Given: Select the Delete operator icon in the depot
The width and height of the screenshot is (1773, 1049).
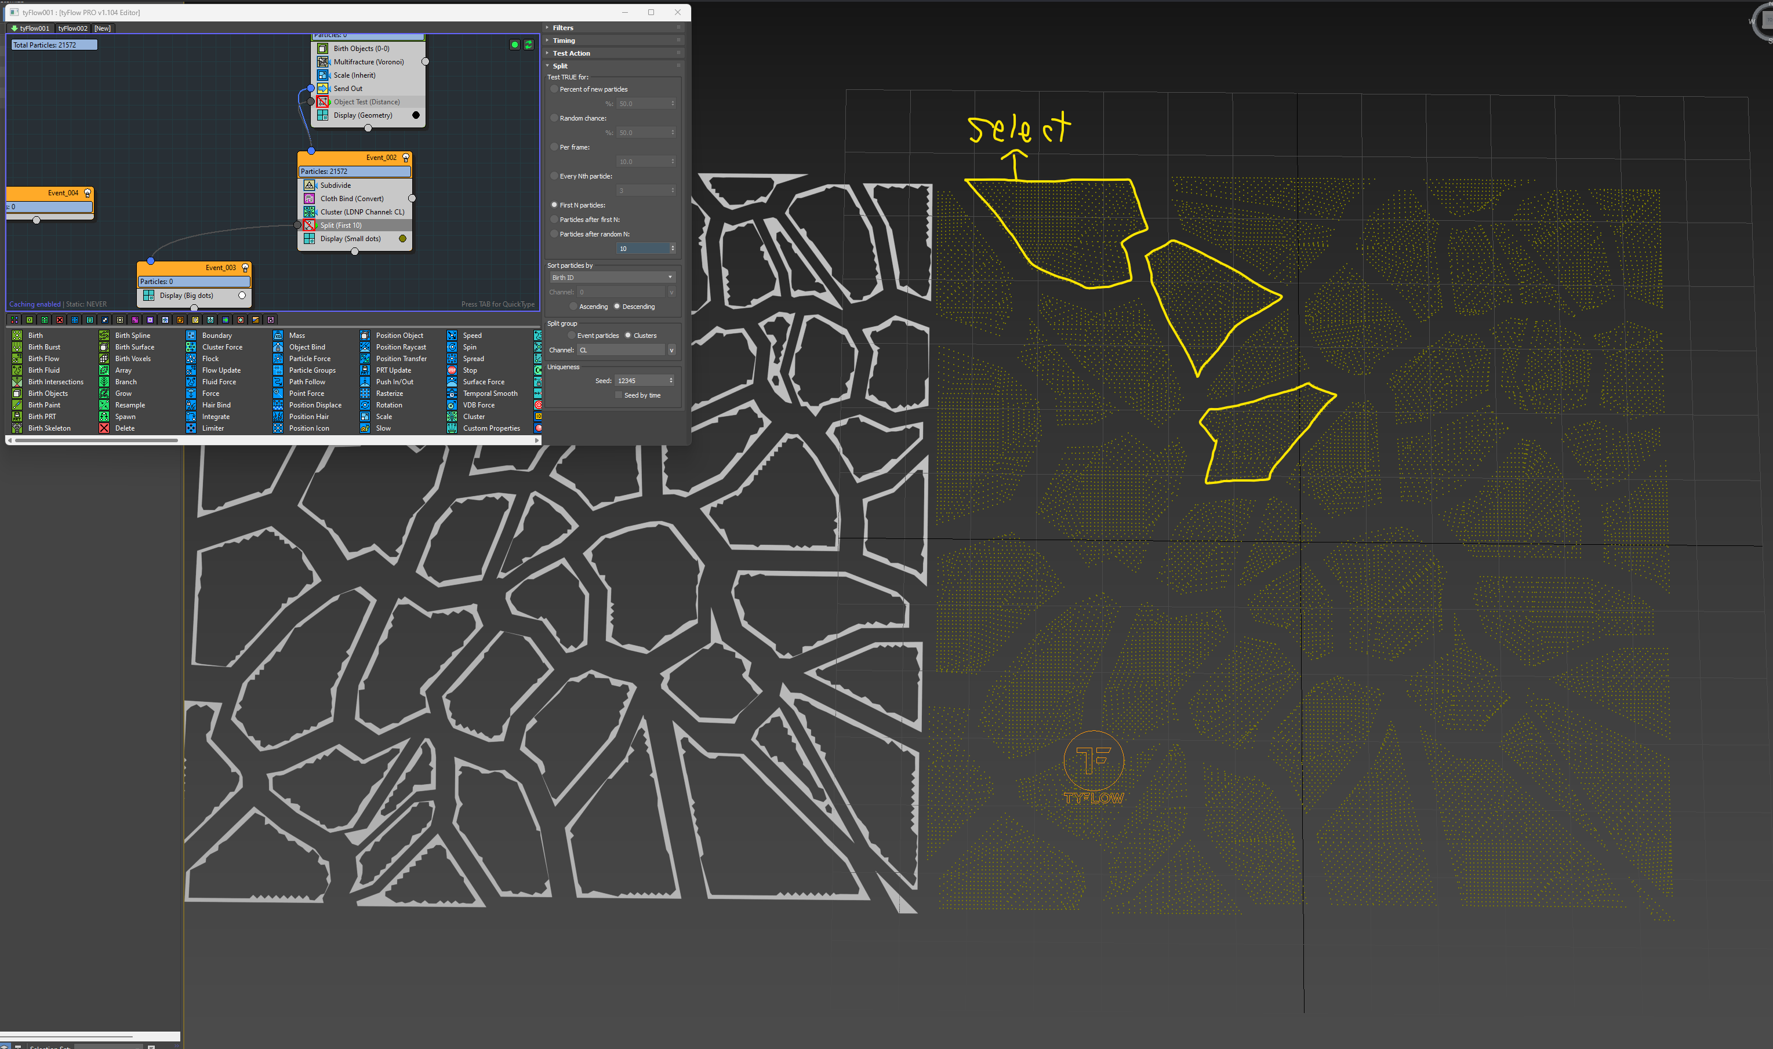Looking at the screenshot, I should click(x=104, y=428).
